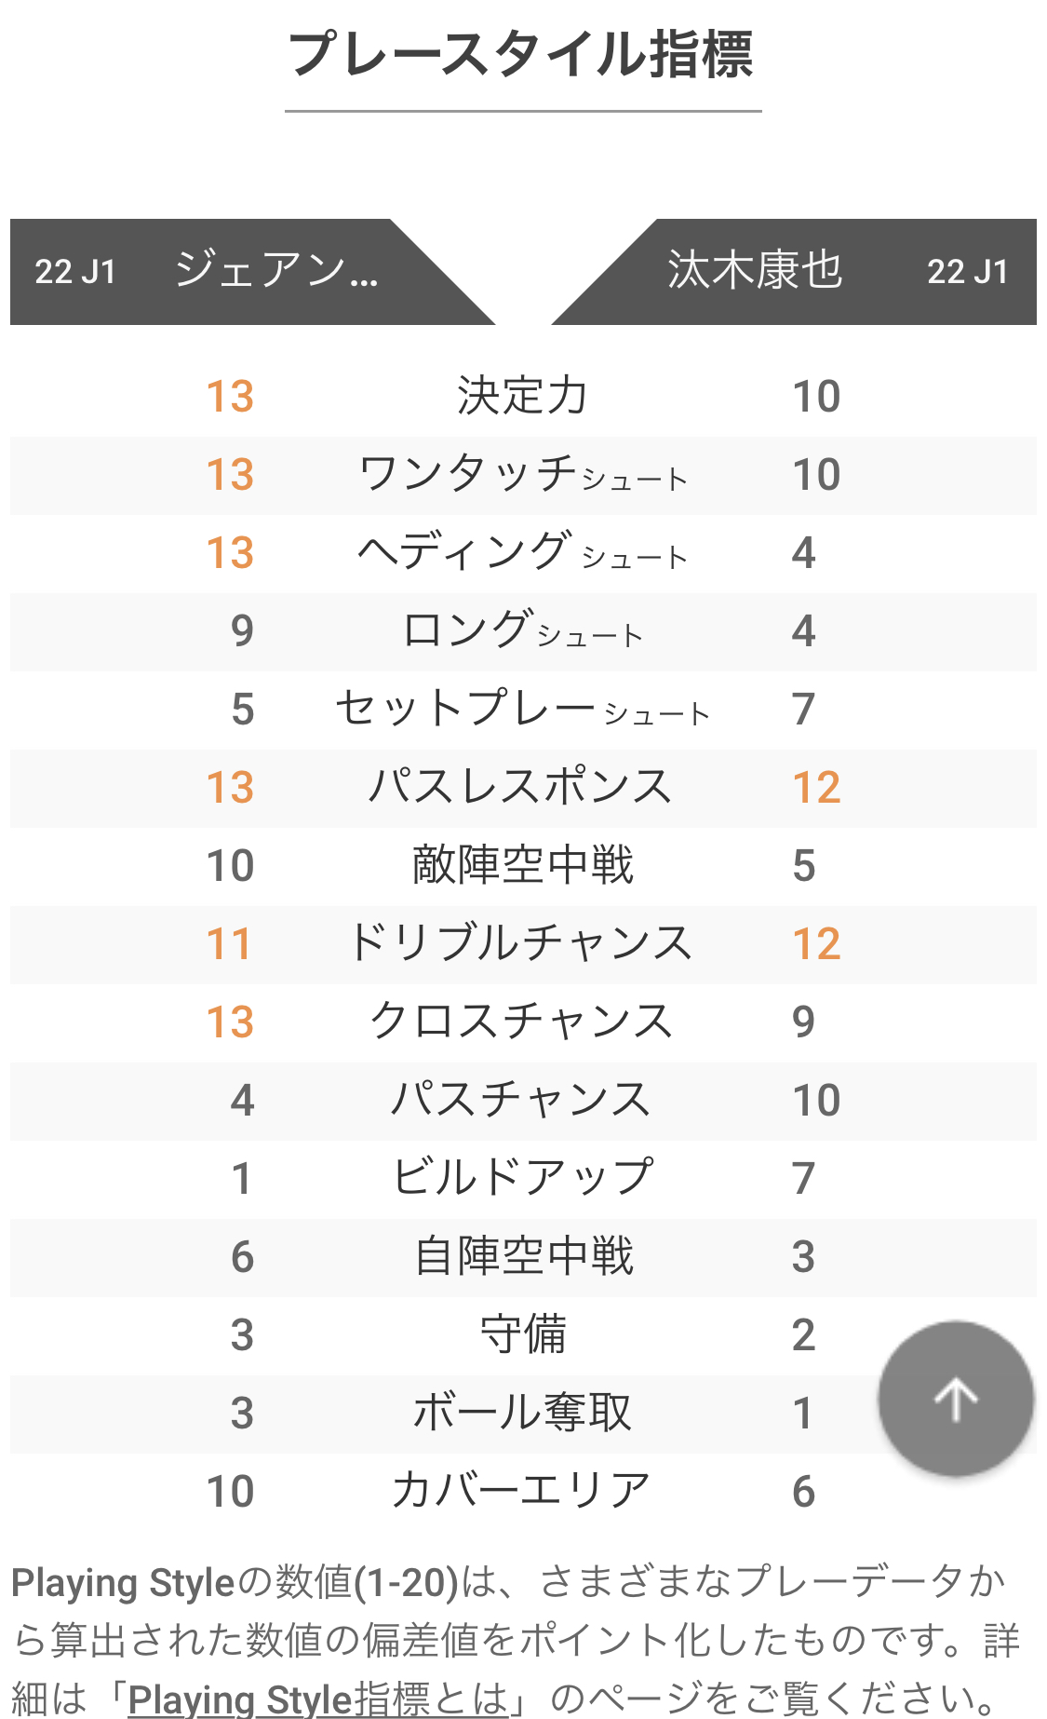Select the セットプレーシュート row label
The width and height of the screenshot is (1047, 1719).
coord(522,710)
